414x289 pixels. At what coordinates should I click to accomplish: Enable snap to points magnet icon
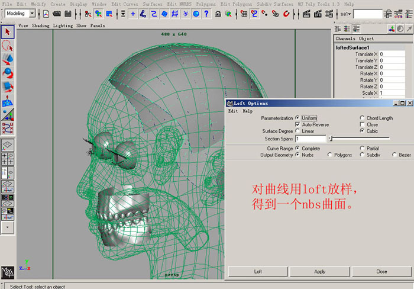click(264, 14)
